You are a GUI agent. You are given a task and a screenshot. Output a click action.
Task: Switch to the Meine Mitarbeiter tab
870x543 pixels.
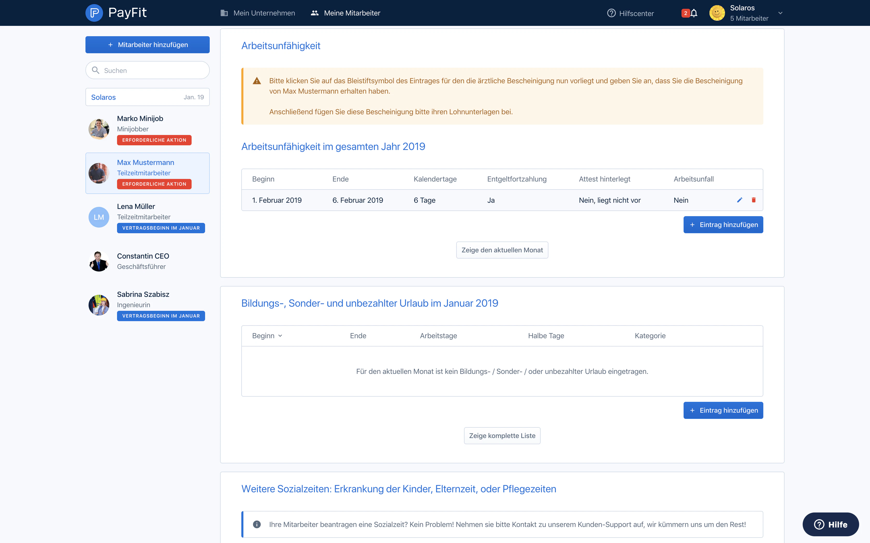click(345, 13)
